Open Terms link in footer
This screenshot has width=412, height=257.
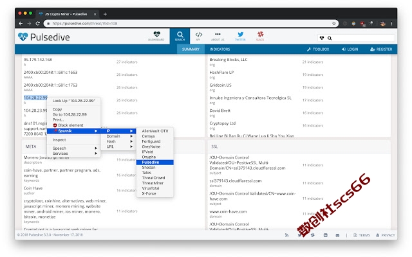pos(362,235)
